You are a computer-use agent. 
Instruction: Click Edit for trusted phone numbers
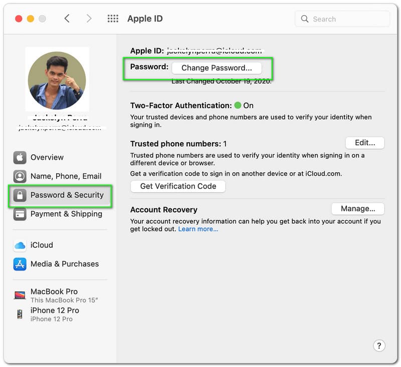(365, 143)
